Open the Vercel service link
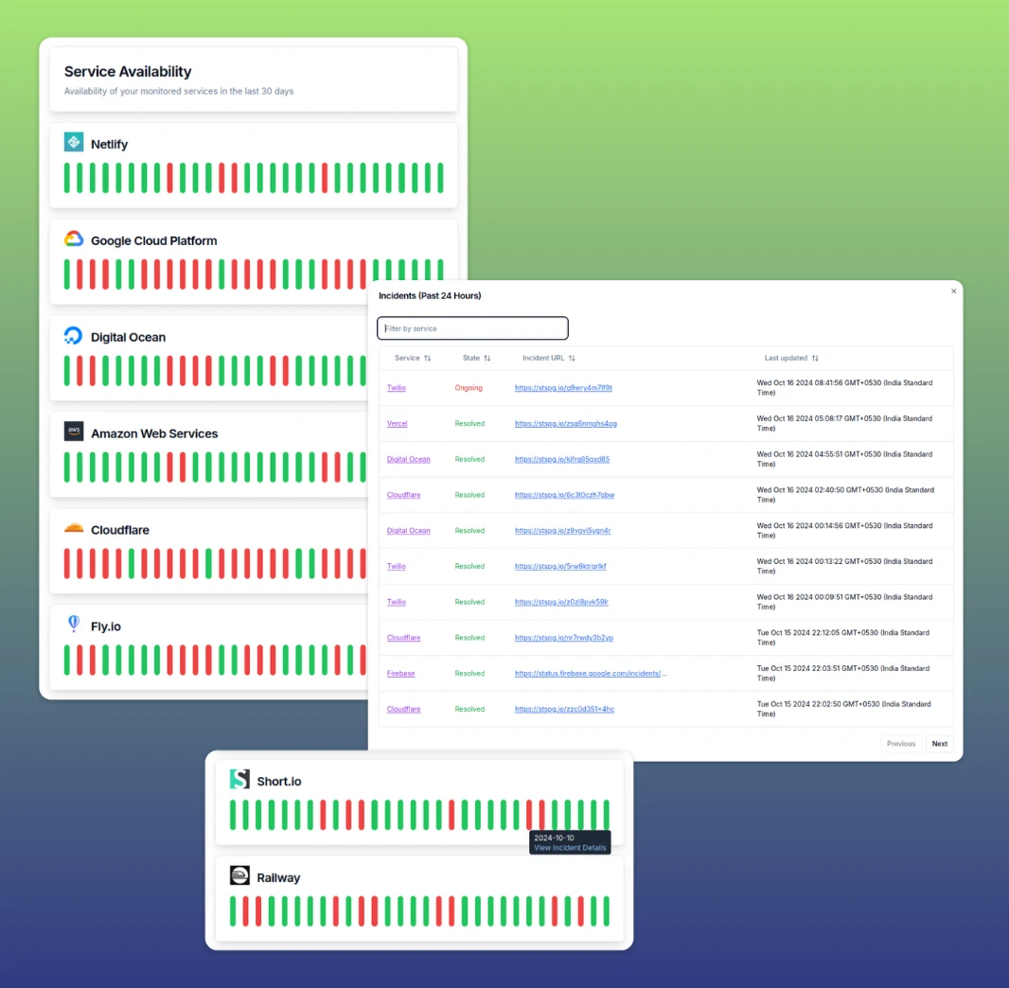Screen dimensions: 1009x988 click(x=397, y=424)
